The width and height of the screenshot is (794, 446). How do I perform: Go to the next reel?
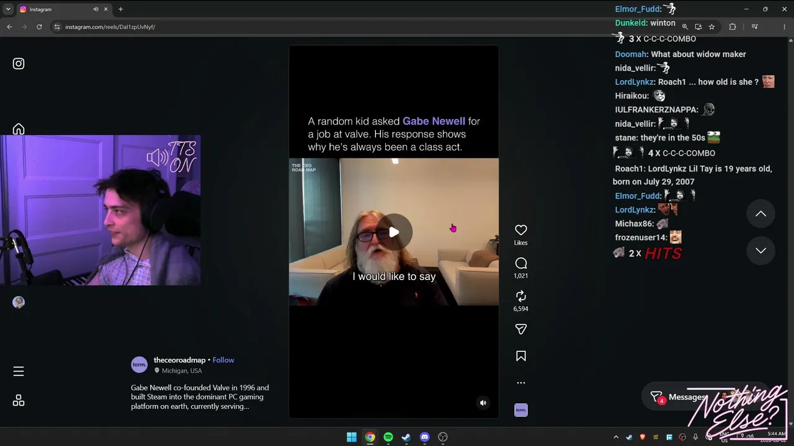pos(761,250)
